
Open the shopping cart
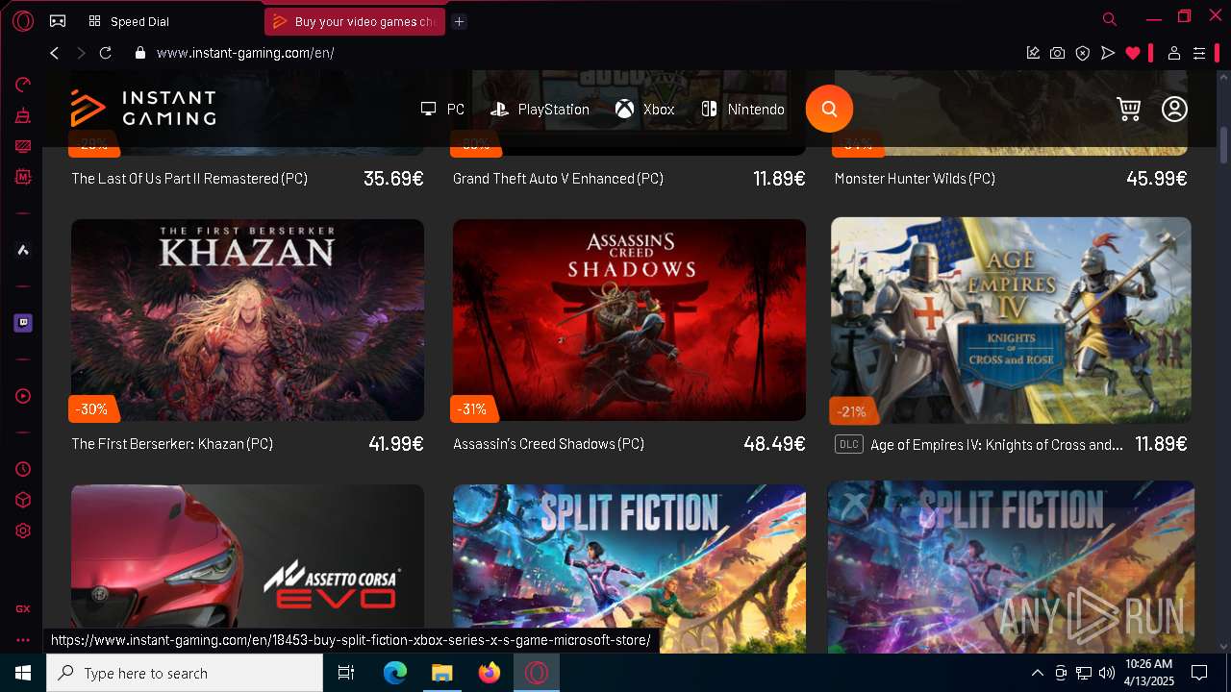pyautogui.click(x=1128, y=110)
